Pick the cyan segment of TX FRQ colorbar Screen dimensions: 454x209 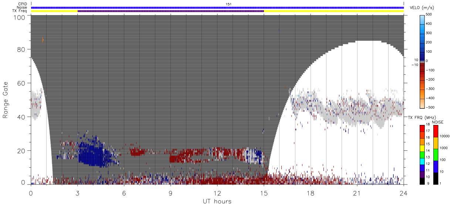pos(422,161)
